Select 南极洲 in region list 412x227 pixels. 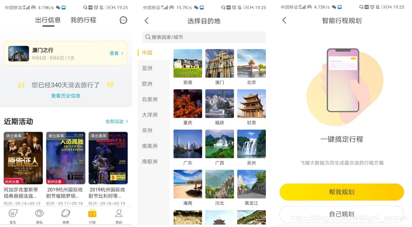(x=150, y=161)
